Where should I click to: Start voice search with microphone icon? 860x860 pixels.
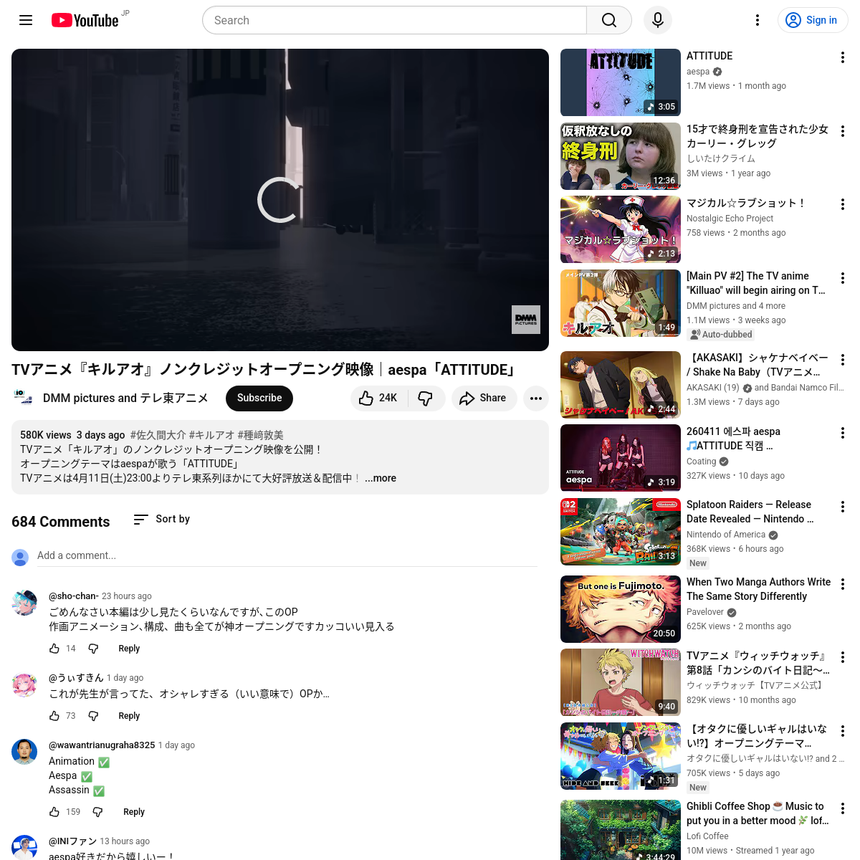pyautogui.click(x=657, y=20)
